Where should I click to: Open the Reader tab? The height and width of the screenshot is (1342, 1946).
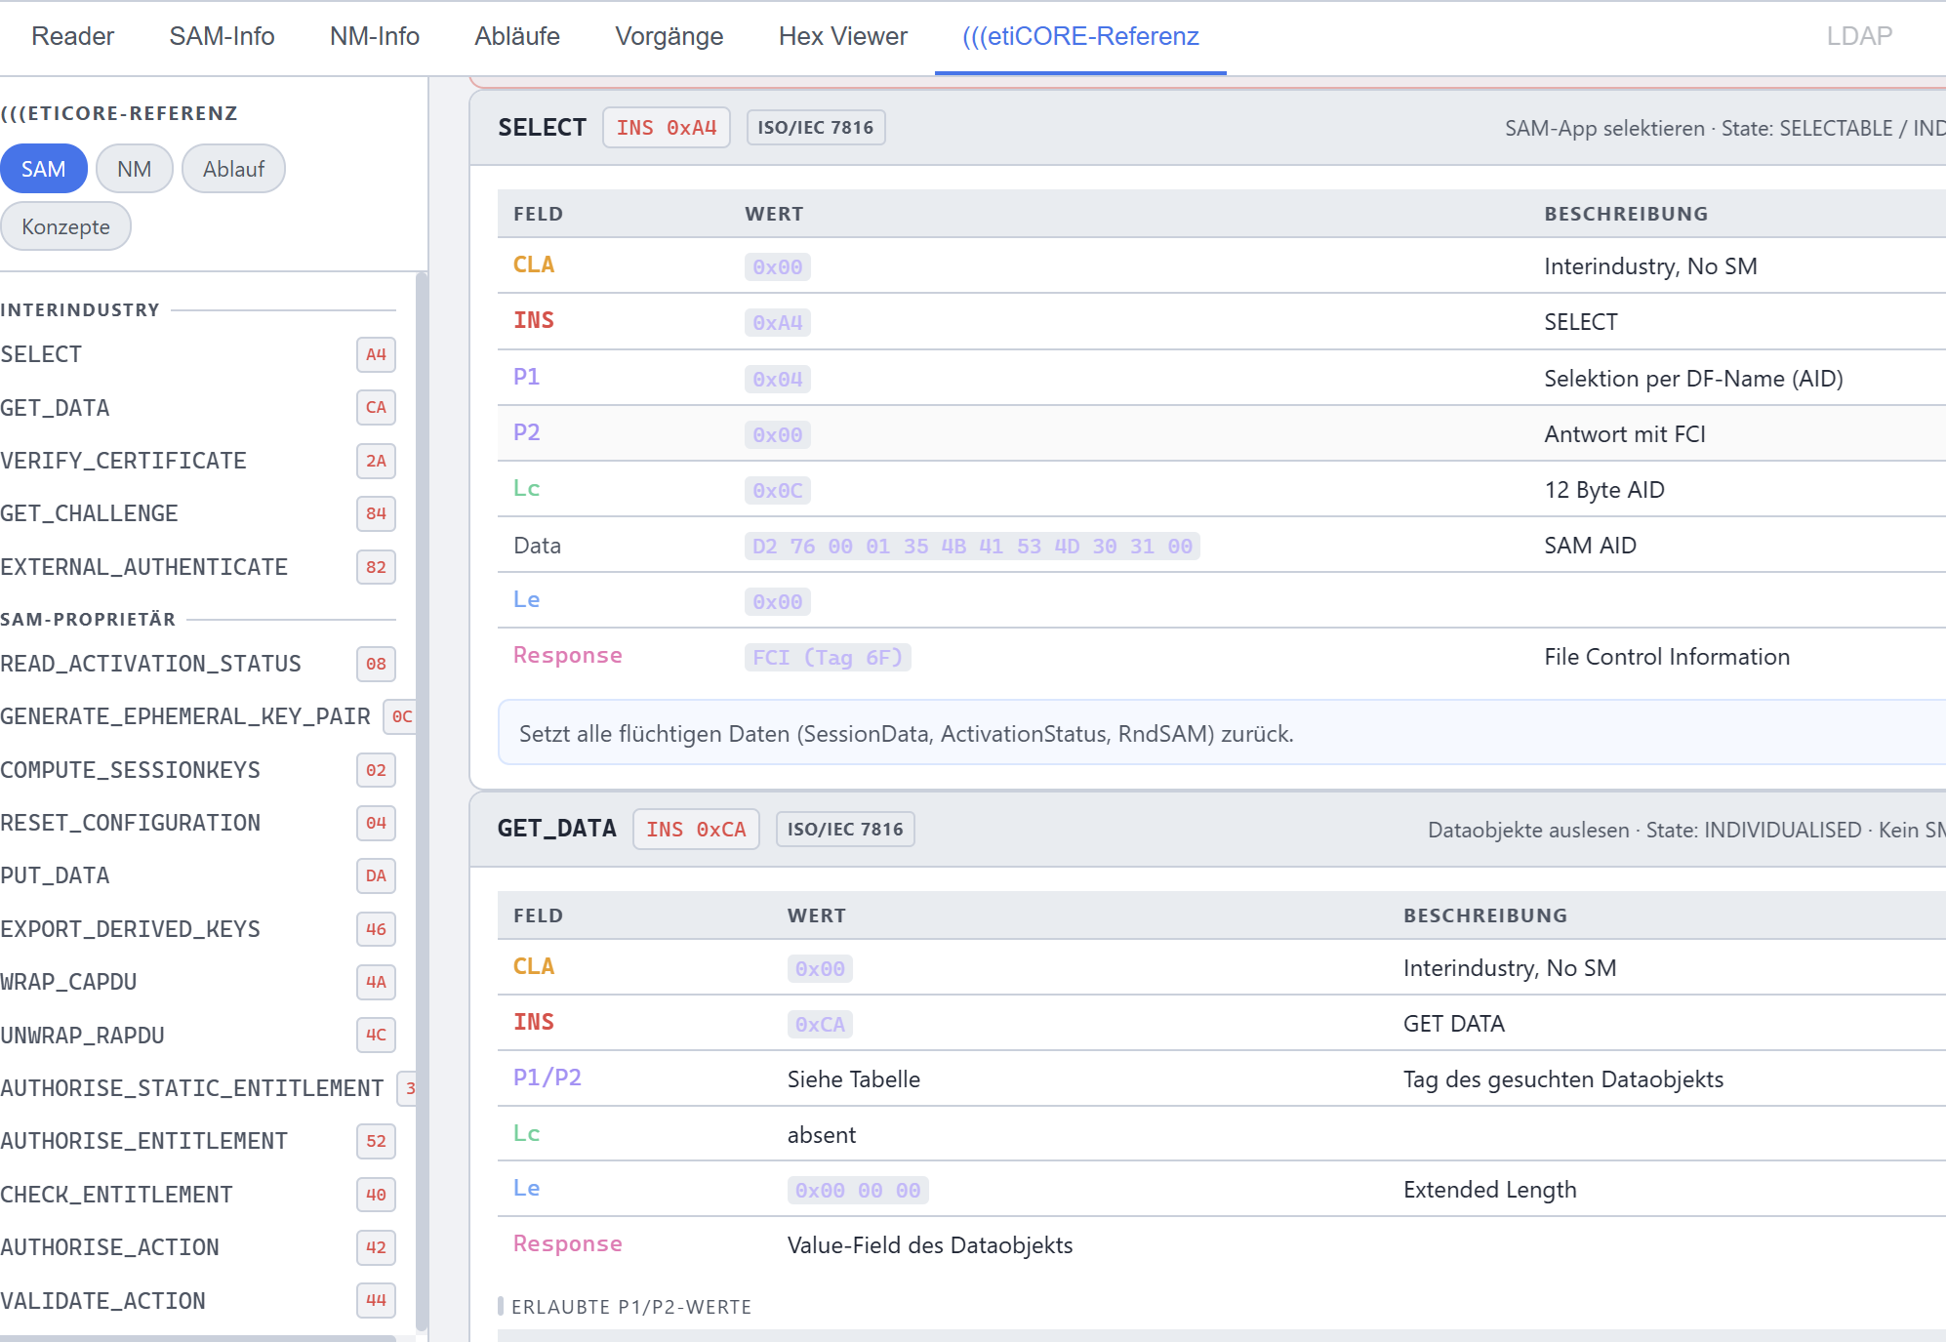pyautogui.click(x=72, y=36)
